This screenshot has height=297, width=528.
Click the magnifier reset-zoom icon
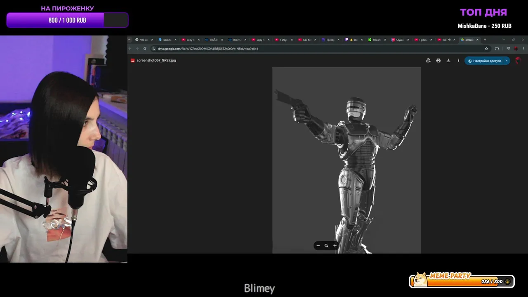click(x=326, y=246)
